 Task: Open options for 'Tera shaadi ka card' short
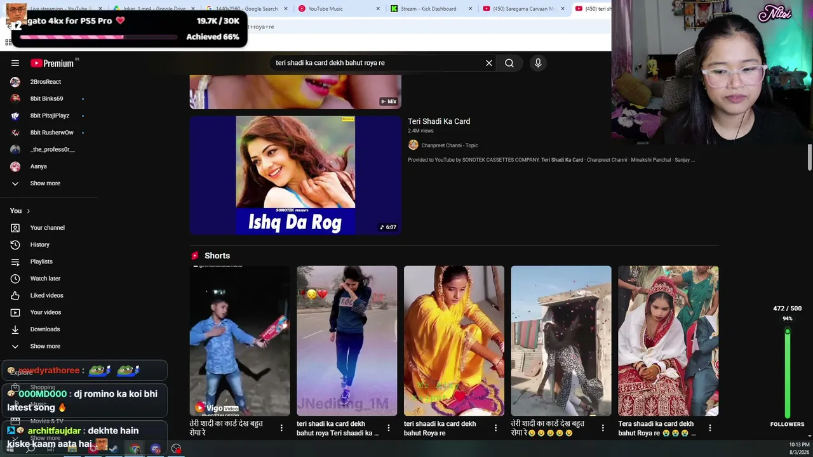click(710, 428)
